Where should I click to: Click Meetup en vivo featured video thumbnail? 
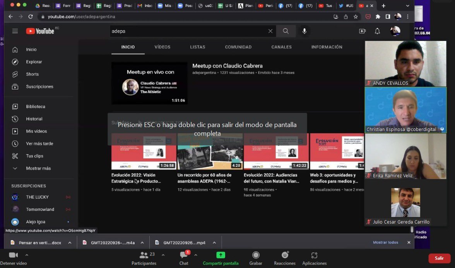[x=149, y=83]
